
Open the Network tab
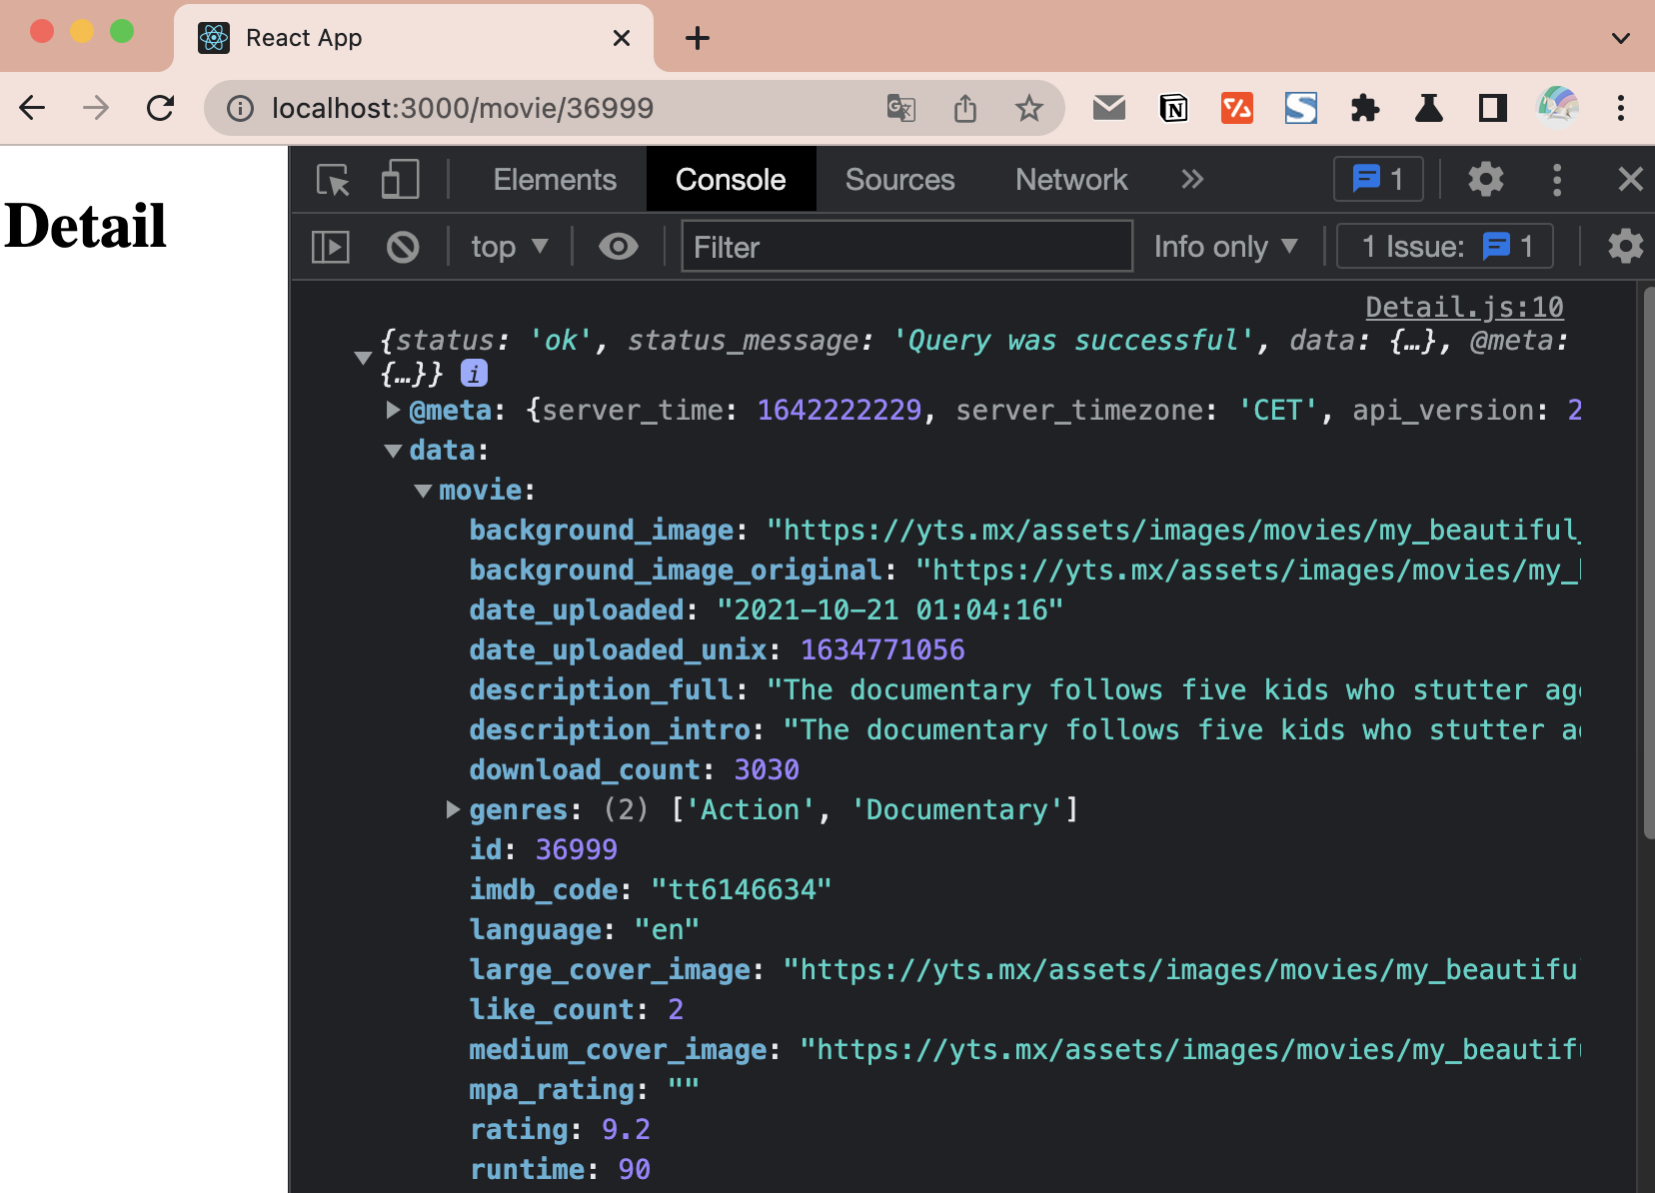click(x=1071, y=180)
